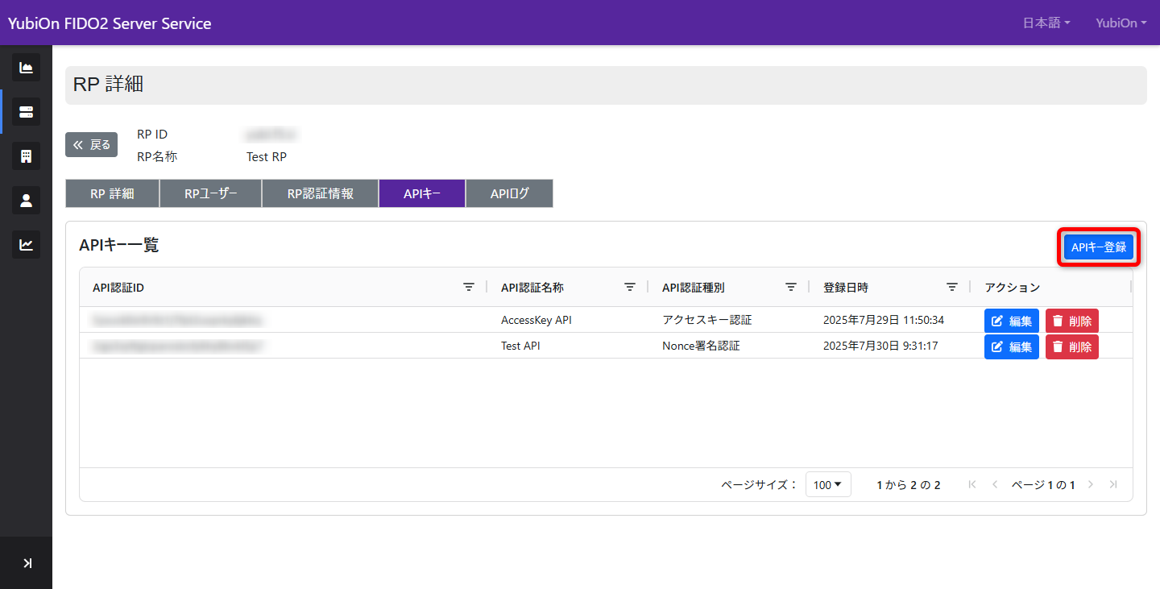Click the アクション column header
The width and height of the screenshot is (1160, 589).
coord(1013,287)
